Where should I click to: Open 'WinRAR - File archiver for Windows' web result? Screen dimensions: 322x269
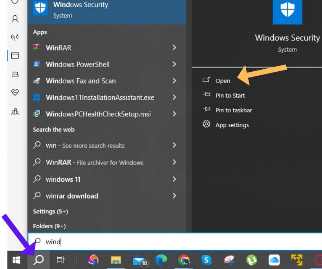[x=107, y=162]
